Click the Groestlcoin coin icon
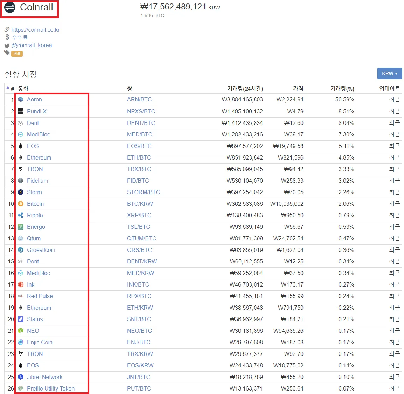 (x=21, y=250)
